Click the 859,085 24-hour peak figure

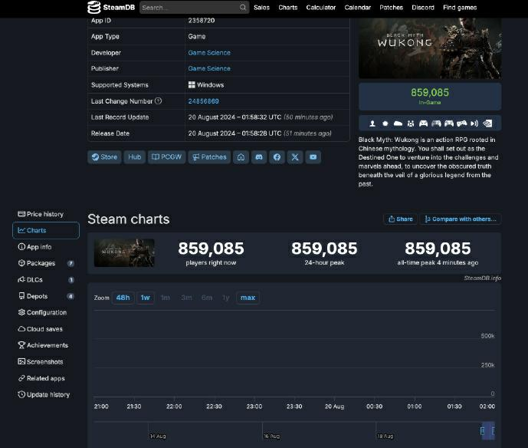pos(324,249)
